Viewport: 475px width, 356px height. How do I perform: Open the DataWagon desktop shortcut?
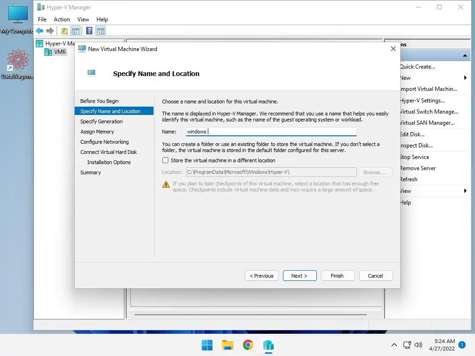(x=17, y=64)
